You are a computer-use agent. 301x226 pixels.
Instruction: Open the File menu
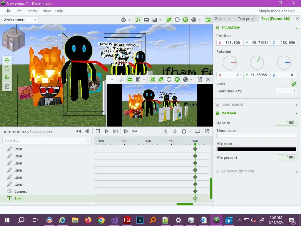(8, 11)
